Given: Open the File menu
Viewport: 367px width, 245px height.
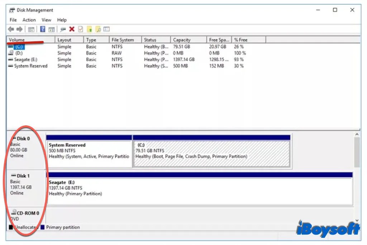Looking at the screenshot, I should point(13,20).
